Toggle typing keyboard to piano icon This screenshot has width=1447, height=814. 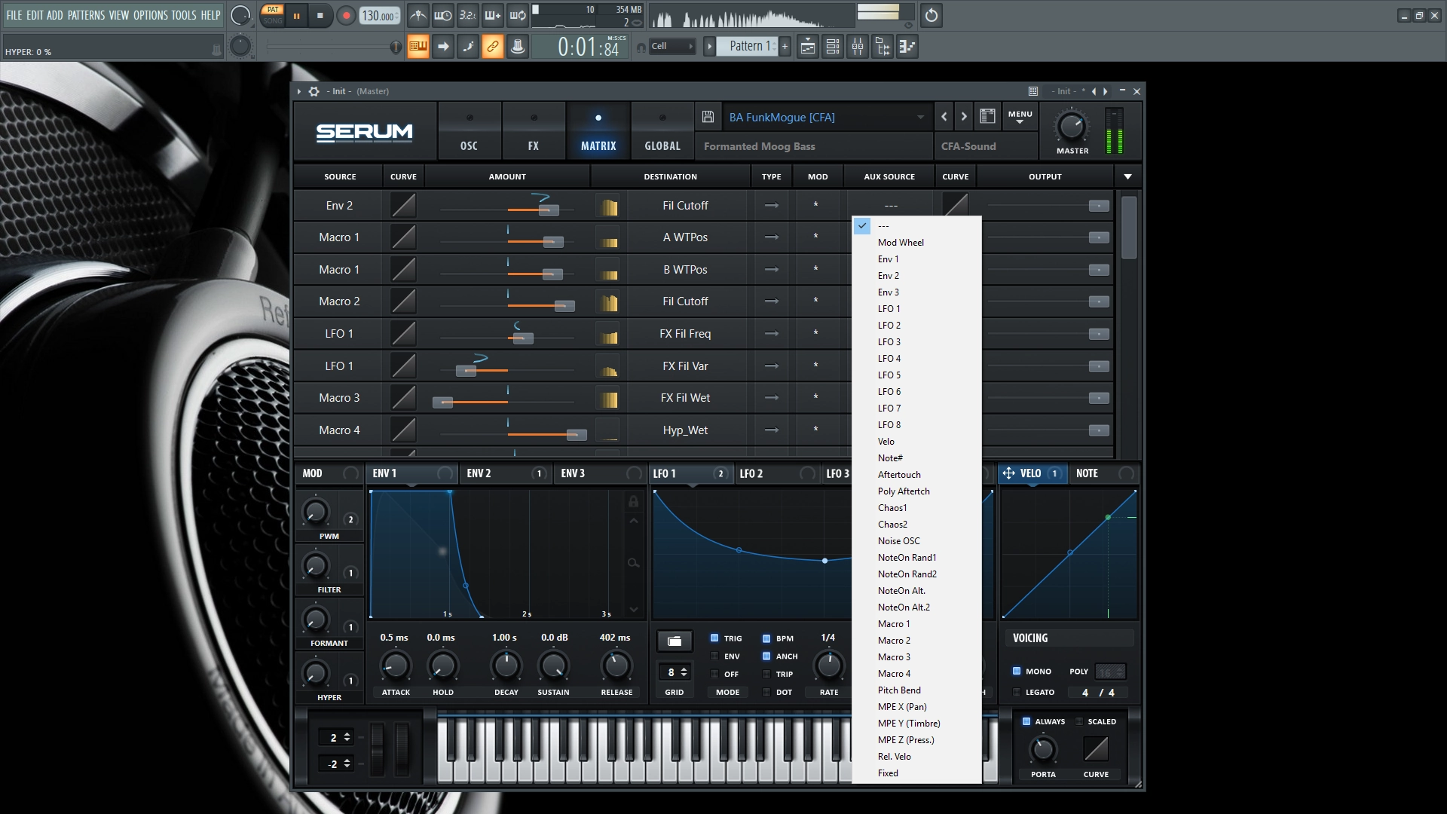(418, 47)
